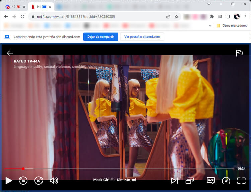Skip forward 10 seconds
This screenshot has width=251, height=192.
click(x=39, y=181)
